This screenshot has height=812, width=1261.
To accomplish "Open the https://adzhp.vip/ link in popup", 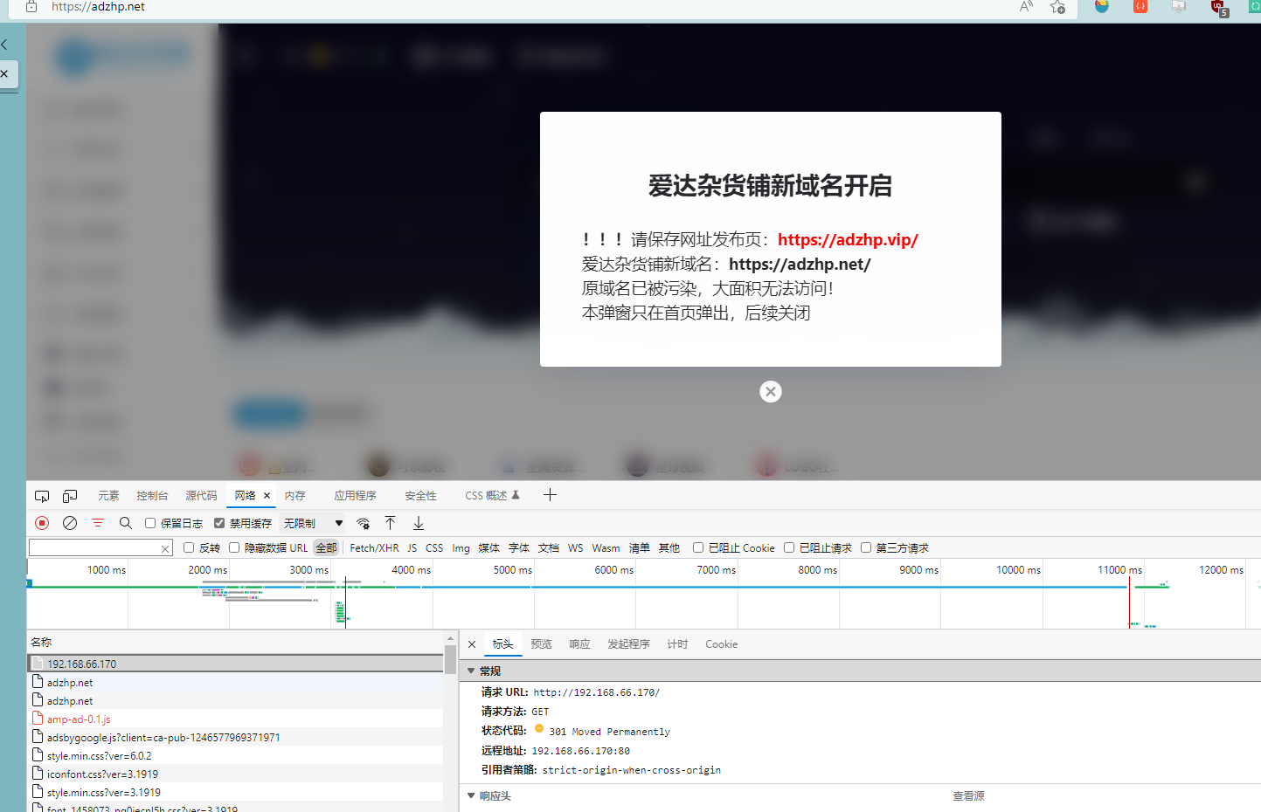I will [848, 239].
